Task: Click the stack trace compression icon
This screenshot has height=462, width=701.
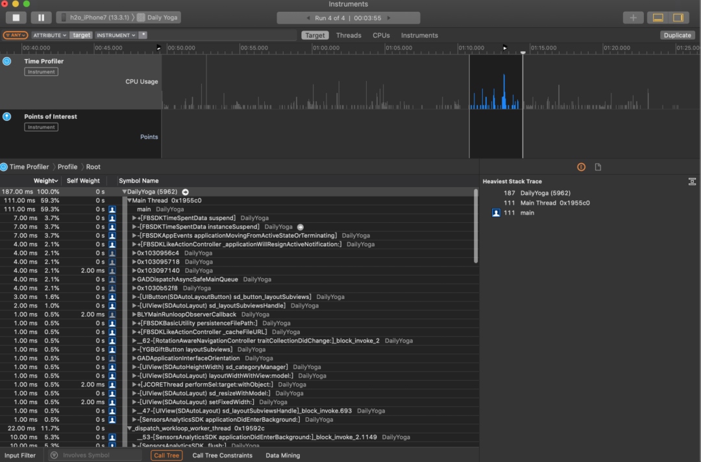Action: tap(692, 182)
